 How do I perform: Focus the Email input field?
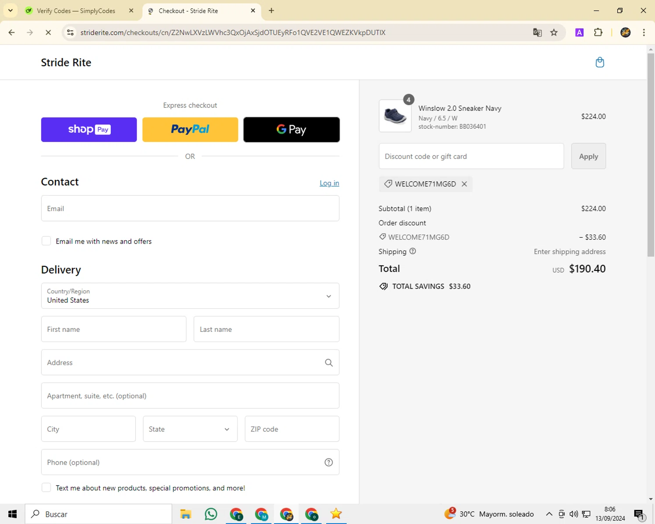(x=190, y=208)
